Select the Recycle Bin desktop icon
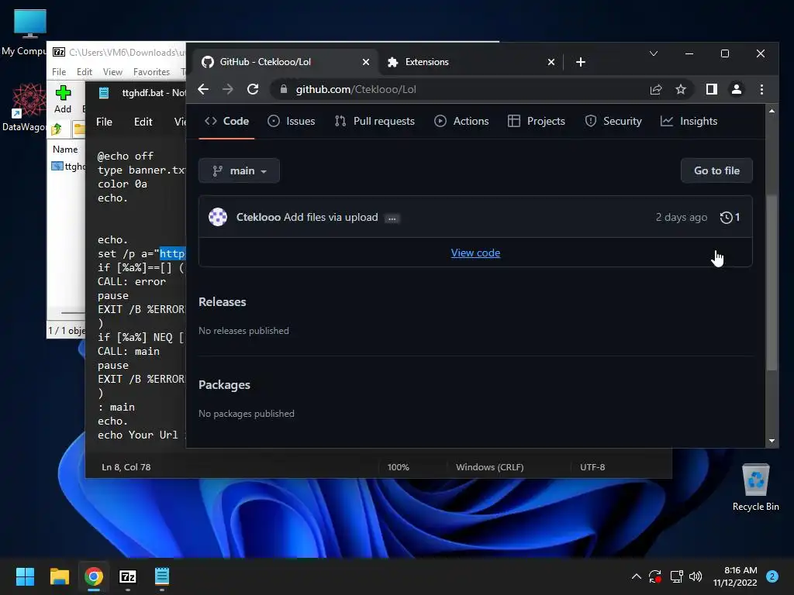Viewport: 794px width, 595px height. (x=755, y=488)
